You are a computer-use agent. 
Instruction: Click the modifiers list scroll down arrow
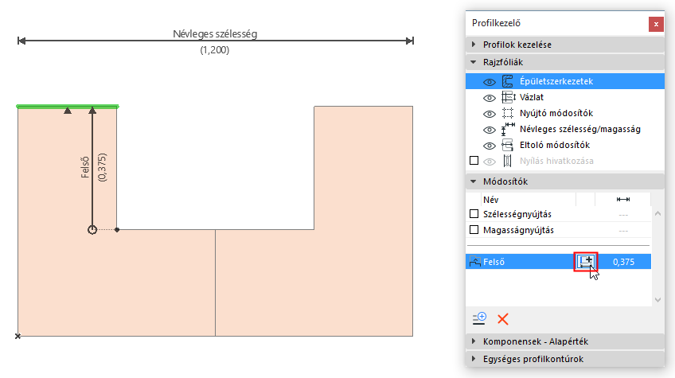click(x=657, y=300)
